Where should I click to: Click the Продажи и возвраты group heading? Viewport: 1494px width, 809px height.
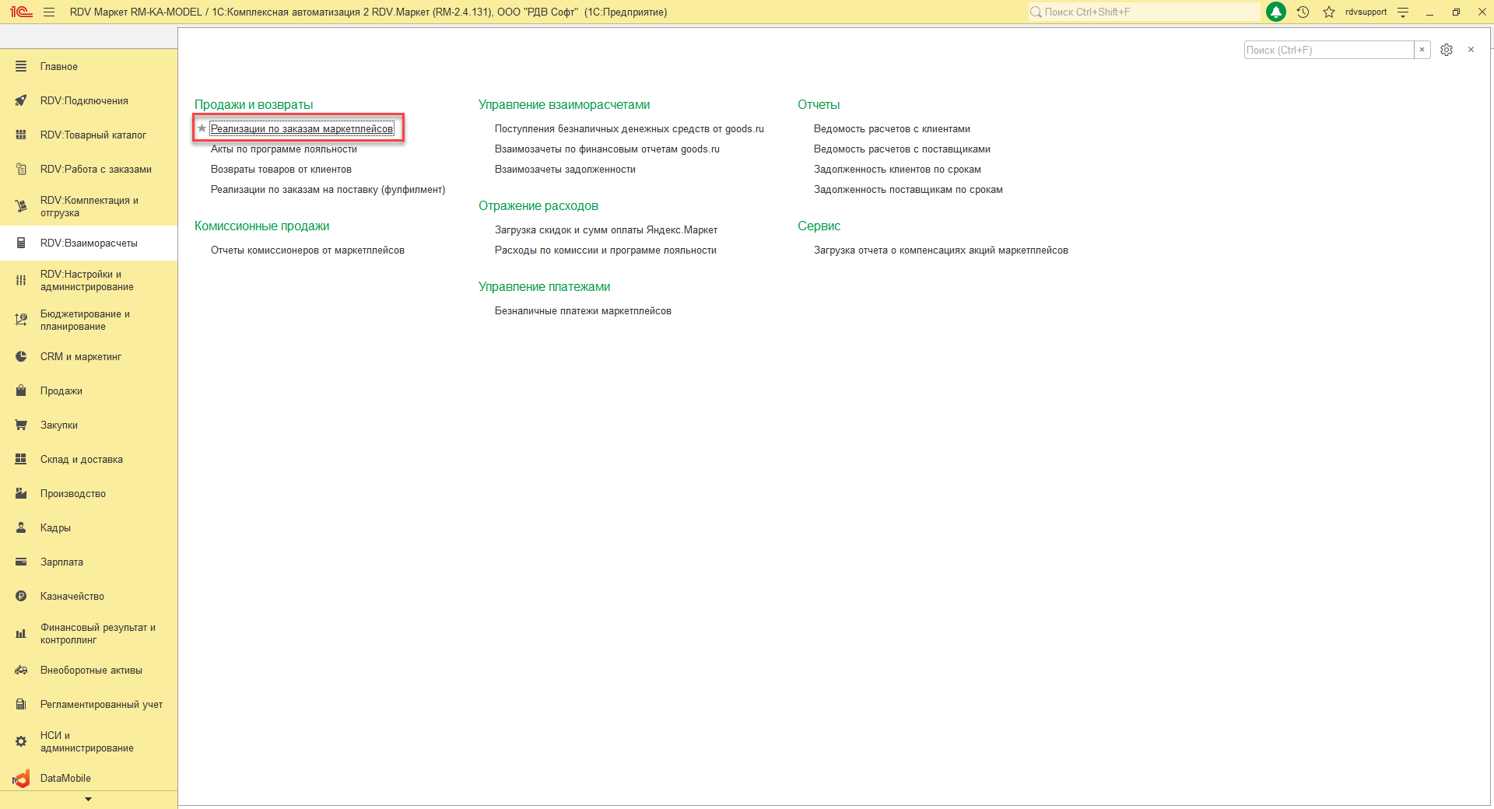(254, 105)
